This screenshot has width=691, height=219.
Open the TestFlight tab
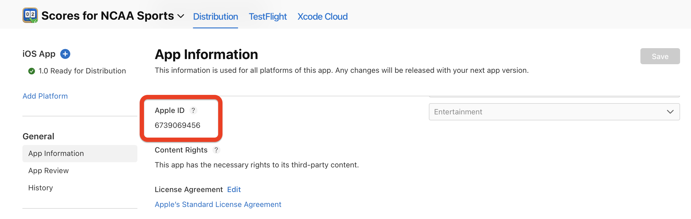tap(268, 17)
